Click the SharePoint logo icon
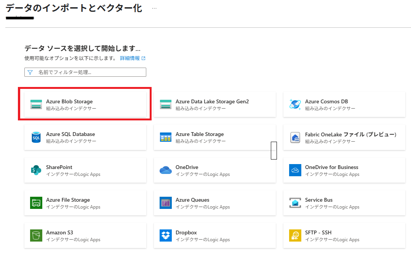Viewport: 411px width, 256px height. pos(36,170)
